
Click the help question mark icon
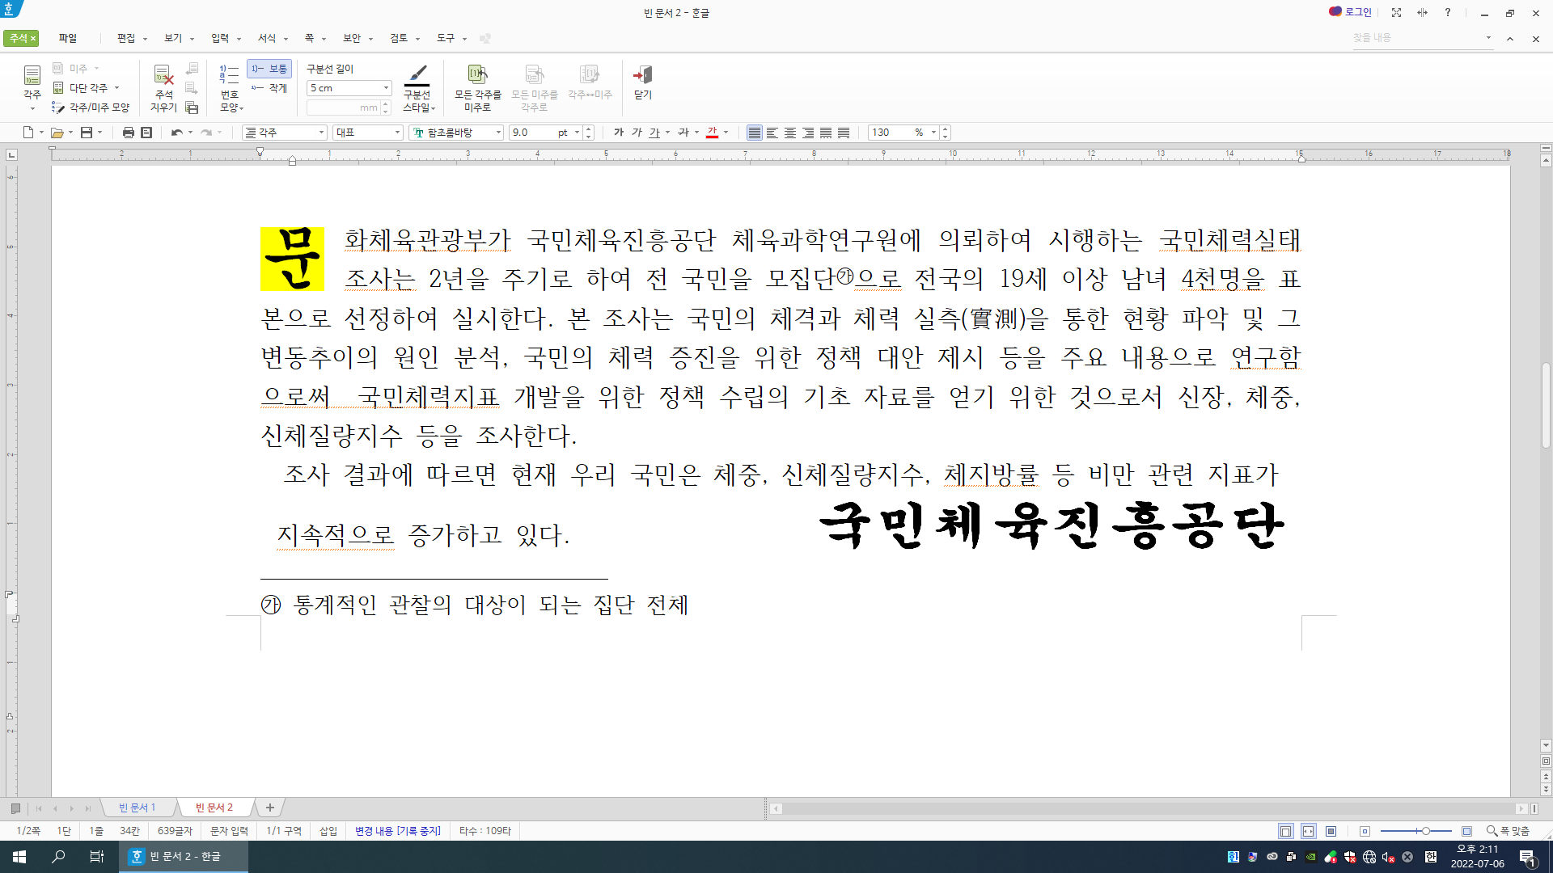[1448, 13]
